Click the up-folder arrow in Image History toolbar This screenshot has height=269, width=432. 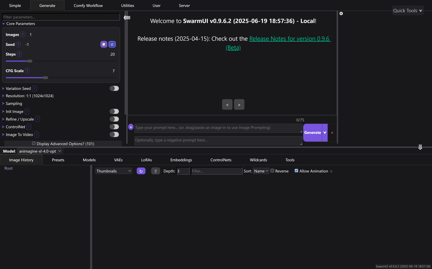point(156,171)
